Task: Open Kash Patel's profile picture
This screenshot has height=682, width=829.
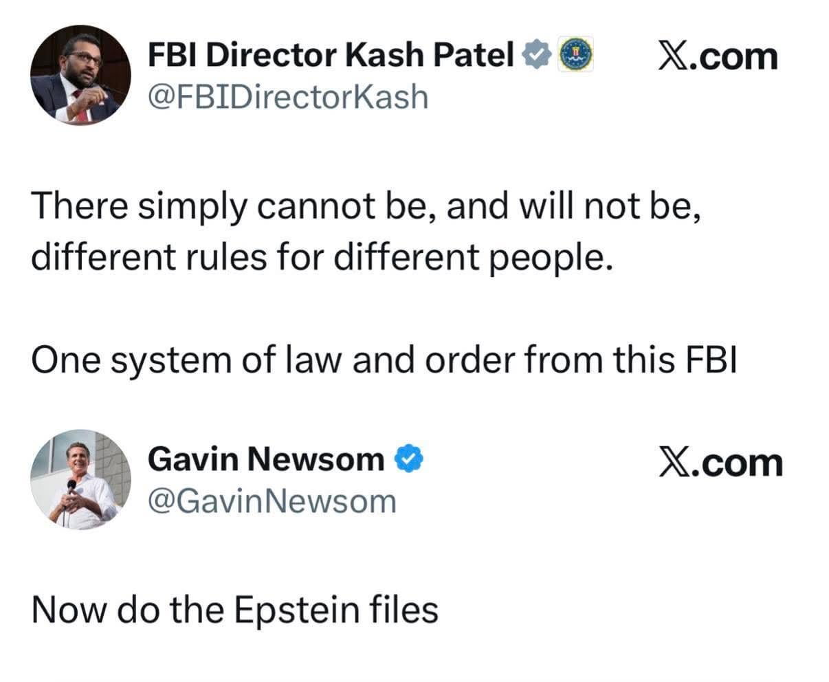Action: 80,74
